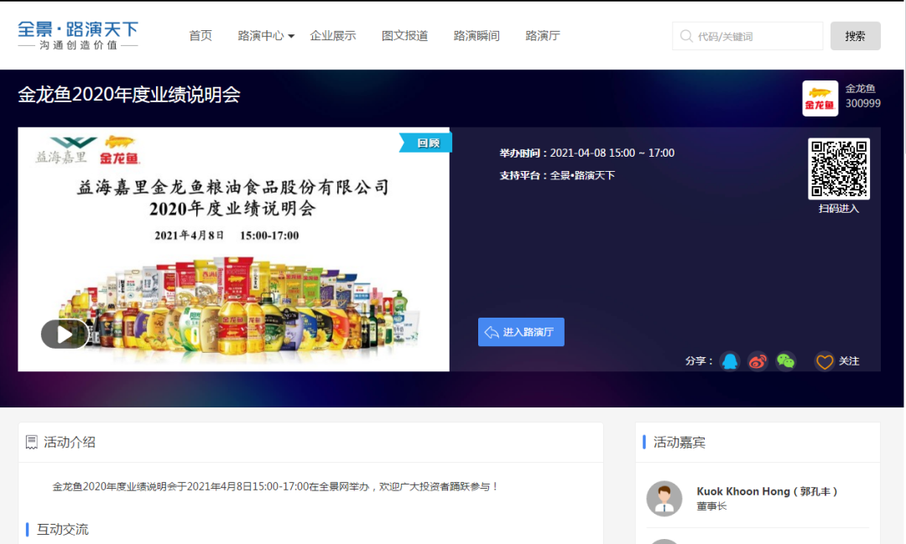Play the roadshow video
This screenshot has height=544, width=906.
pos(64,334)
